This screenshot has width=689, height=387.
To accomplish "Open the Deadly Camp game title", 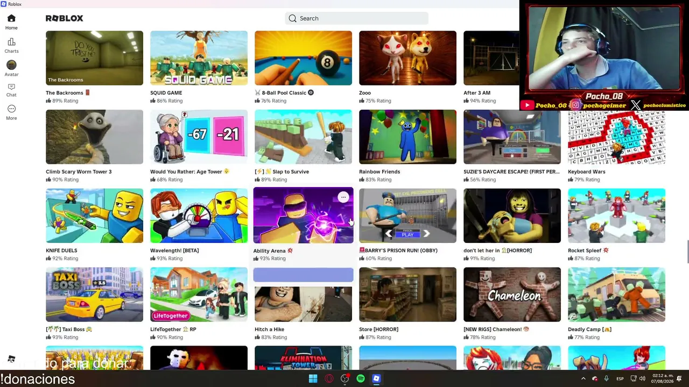I will [589, 329].
